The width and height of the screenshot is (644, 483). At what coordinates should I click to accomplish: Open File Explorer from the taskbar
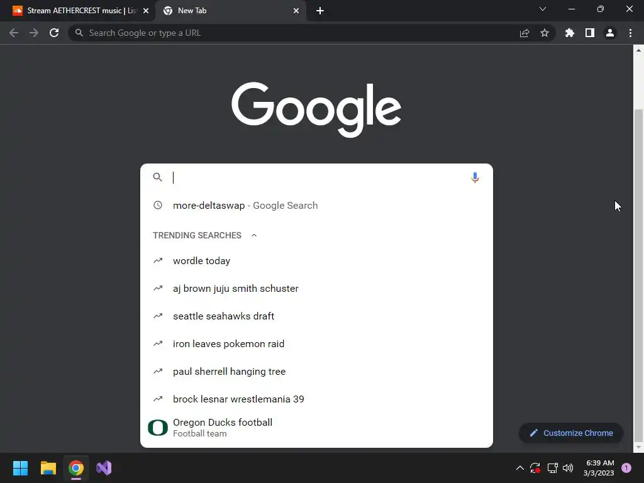[x=48, y=468]
